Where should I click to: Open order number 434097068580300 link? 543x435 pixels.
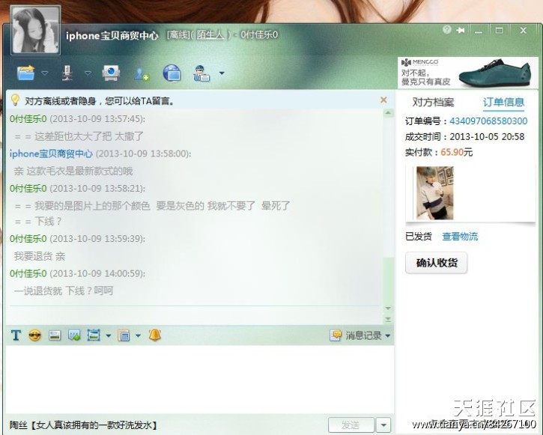coord(488,121)
